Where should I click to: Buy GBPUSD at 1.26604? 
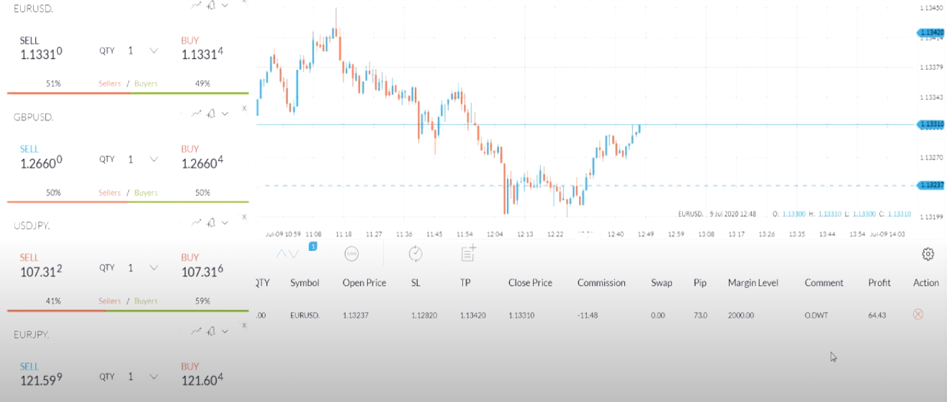(202, 157)
